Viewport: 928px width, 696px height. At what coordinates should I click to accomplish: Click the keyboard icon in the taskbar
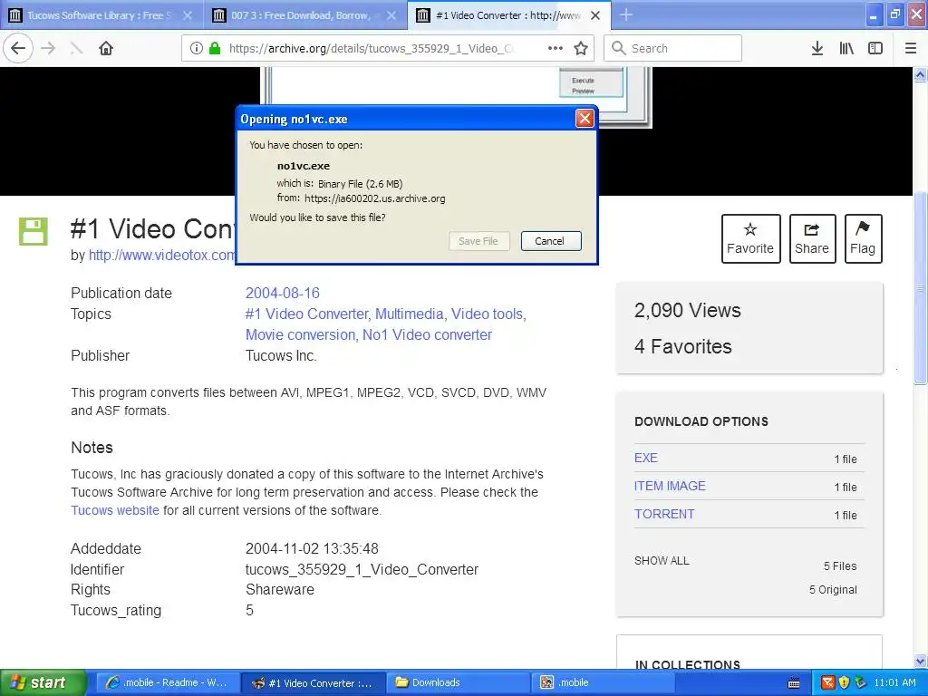pos(794,683)
